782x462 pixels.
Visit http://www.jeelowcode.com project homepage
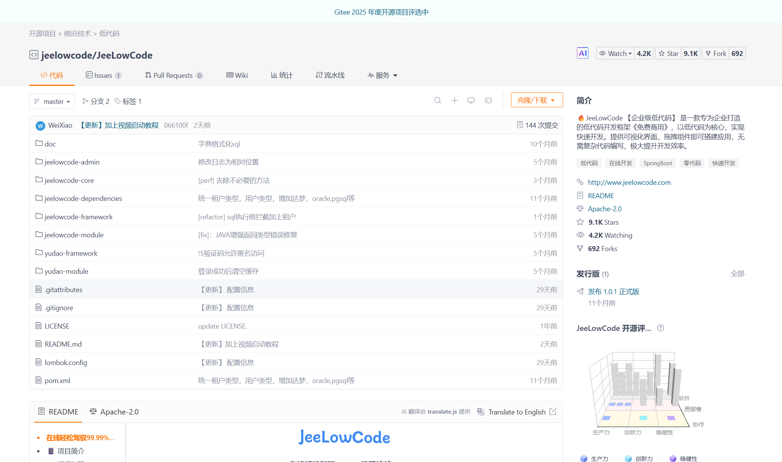pyautogui.click(x=629, y=182)
